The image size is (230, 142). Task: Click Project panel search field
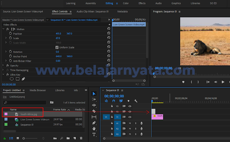[25, 102]
